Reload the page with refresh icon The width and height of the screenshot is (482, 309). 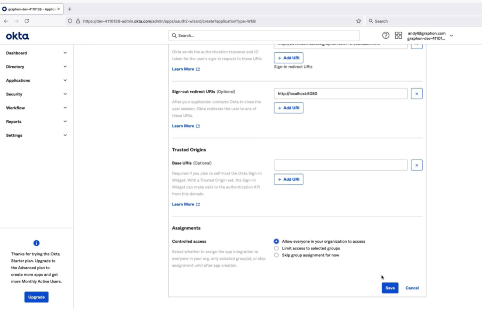point(27,21)
